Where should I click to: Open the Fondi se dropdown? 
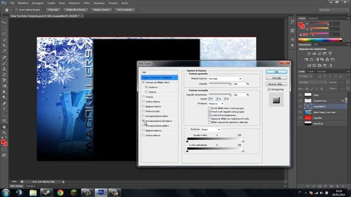(x=211, y=130)
